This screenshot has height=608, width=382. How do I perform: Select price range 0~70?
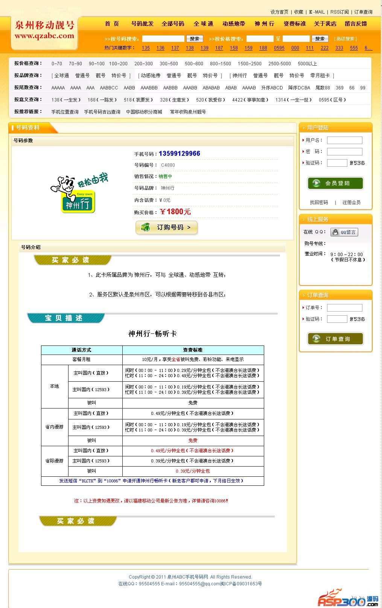(x=57, y=64)
